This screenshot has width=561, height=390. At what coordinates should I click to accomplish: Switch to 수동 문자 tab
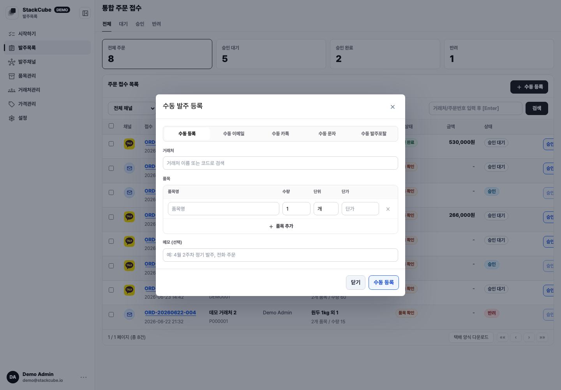327,134
